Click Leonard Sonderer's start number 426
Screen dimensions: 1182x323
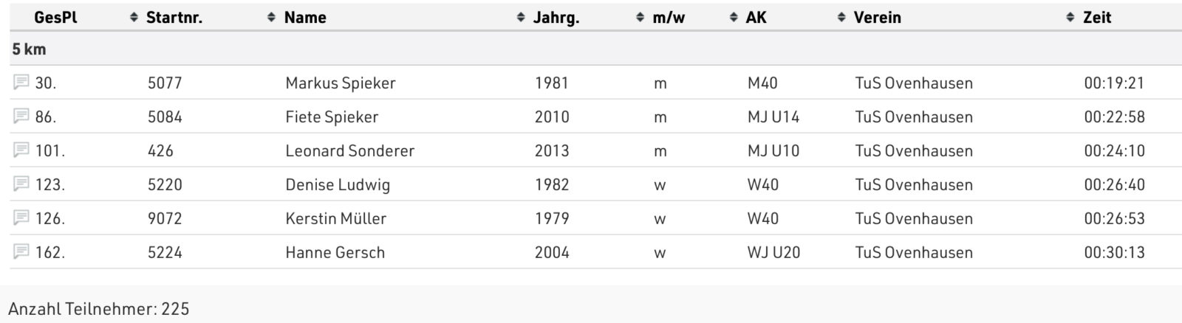[x=160, y=150]
